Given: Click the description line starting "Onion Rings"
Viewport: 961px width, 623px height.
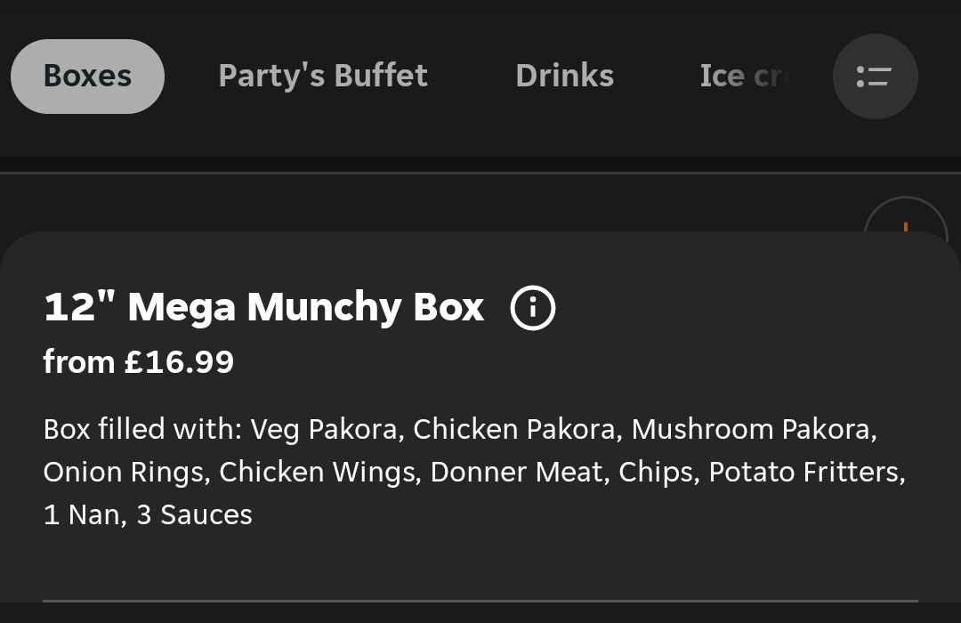Looking at the screenshot, I should point(473,472).
